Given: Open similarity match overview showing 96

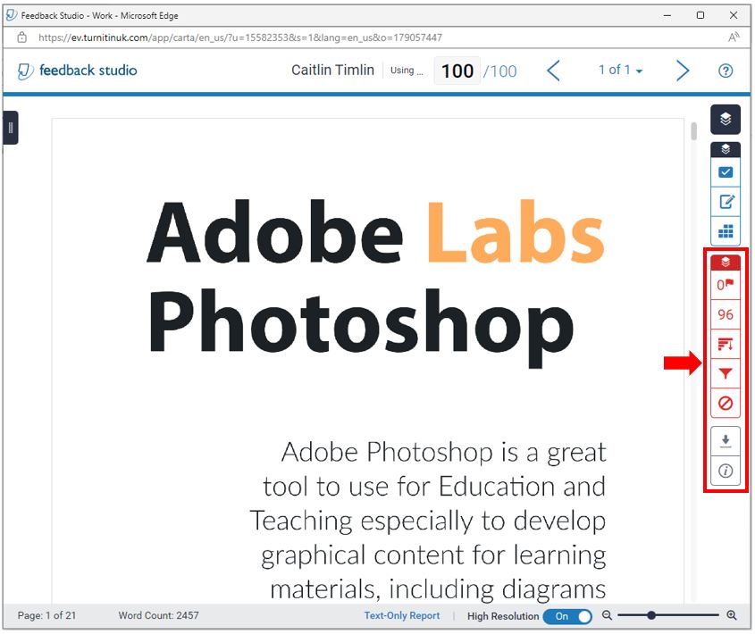Looking at the screenshot, I should 726,314.
